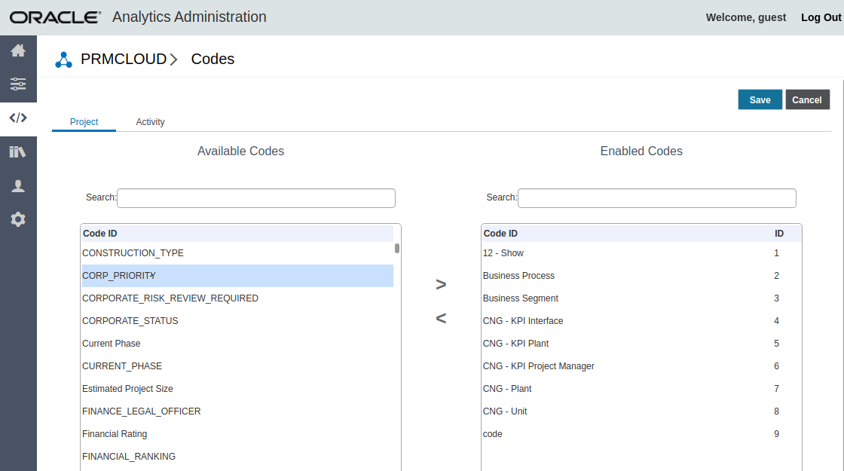844x471 pixels.
Task: Cancel the current edits
Action: pyautogui.click(x=807, y=99)
